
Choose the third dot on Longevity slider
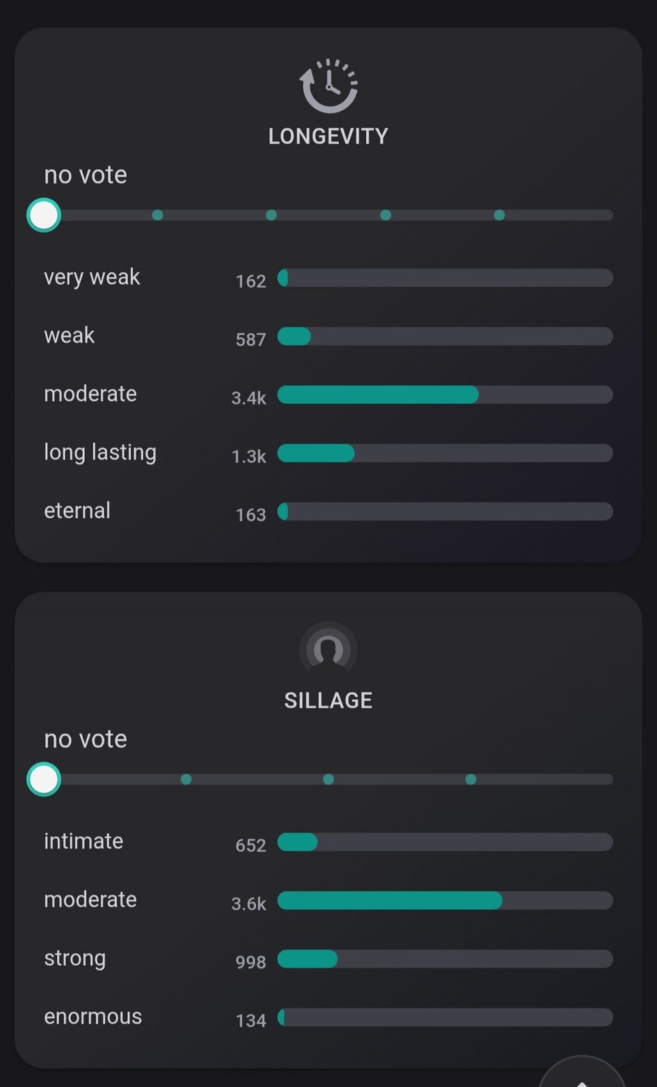[x=385, y=215]
